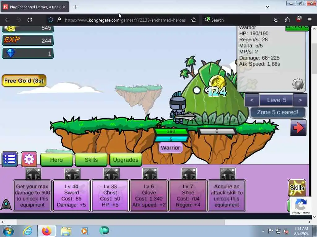Click the shield tracking protection icon
317x237 pixels.
coord(51,20)
